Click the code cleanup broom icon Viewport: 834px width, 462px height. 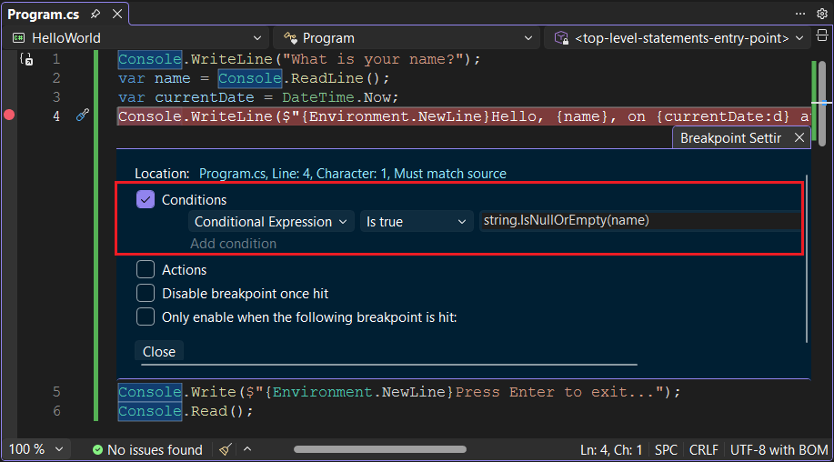coord(225,449)
